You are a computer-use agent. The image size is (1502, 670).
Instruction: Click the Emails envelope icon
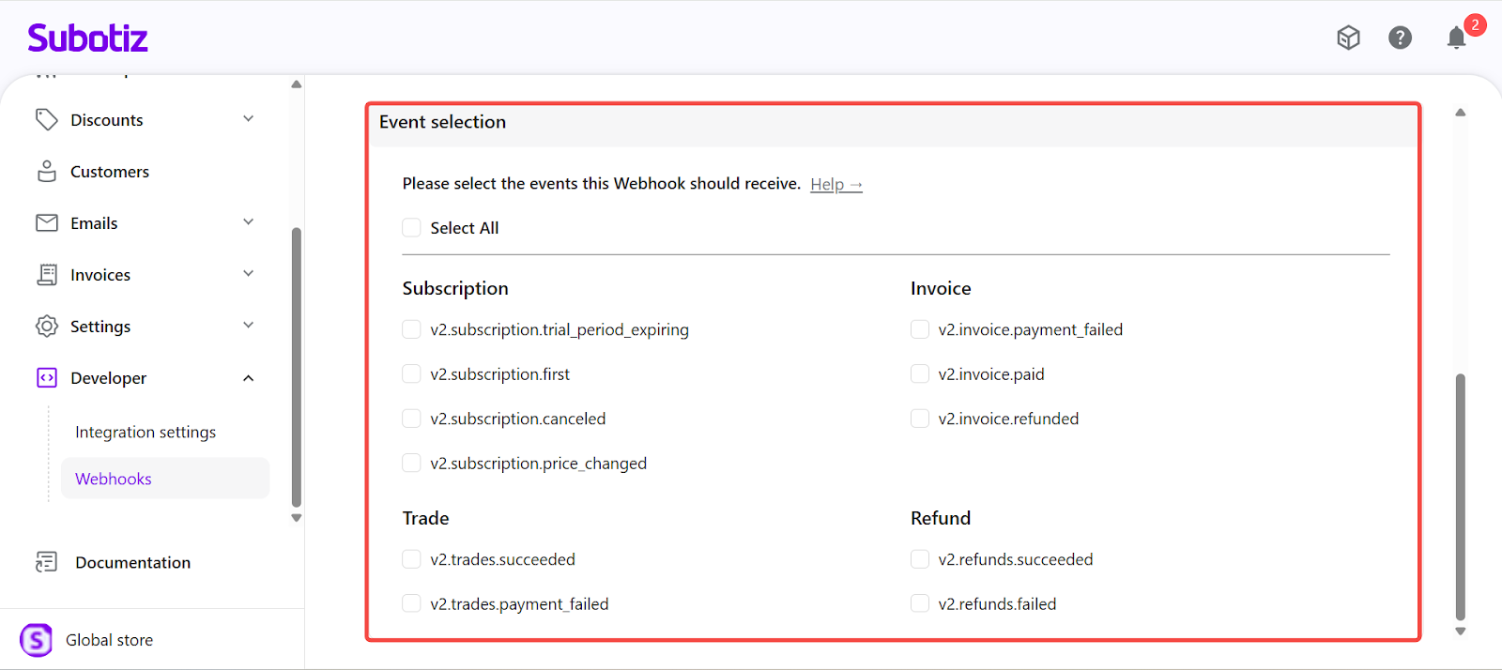[x=46, y=222]
